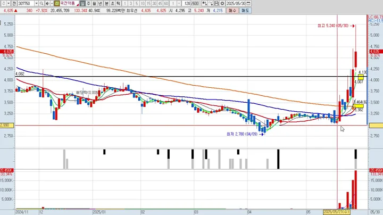Click the save chart floppy icon

tap(217, 3)
